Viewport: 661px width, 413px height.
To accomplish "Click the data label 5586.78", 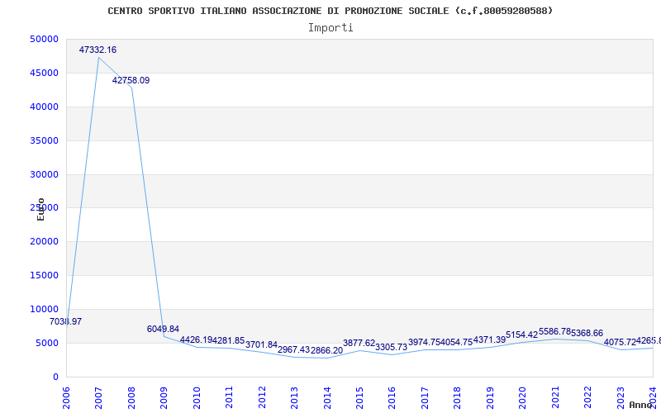I will pyautogui.click(x=555, y=332).
